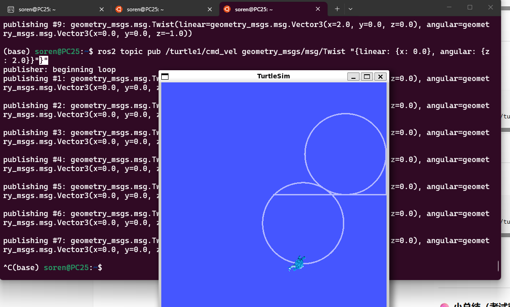This screenshot has height=307, width=510.
Task: Click the 'publisher: beginning loop' line
Action: [x=59, y=69]
